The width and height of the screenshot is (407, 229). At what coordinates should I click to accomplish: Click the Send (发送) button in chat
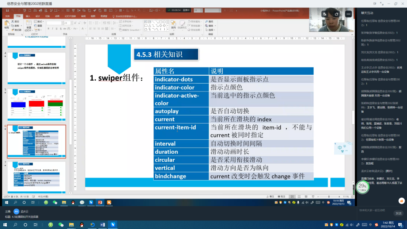398,213
